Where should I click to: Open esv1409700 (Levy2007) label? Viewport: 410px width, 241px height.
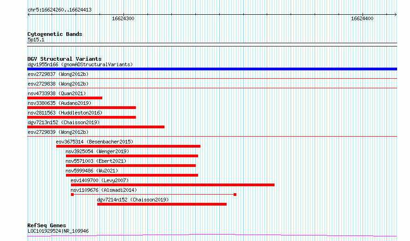point(100,180)
